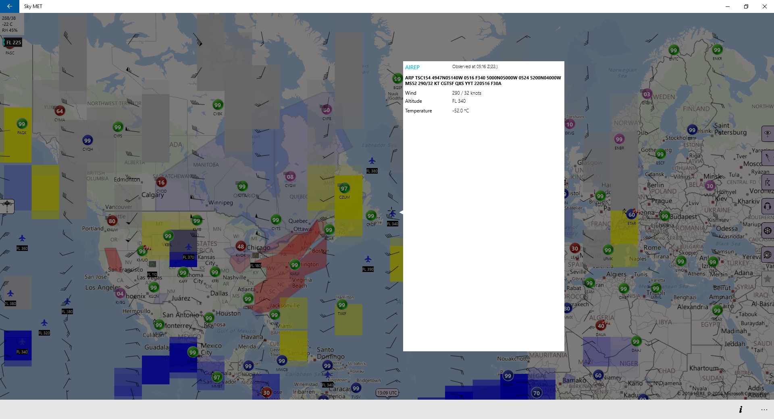Select the CYBK station marker

coord(218,105)
